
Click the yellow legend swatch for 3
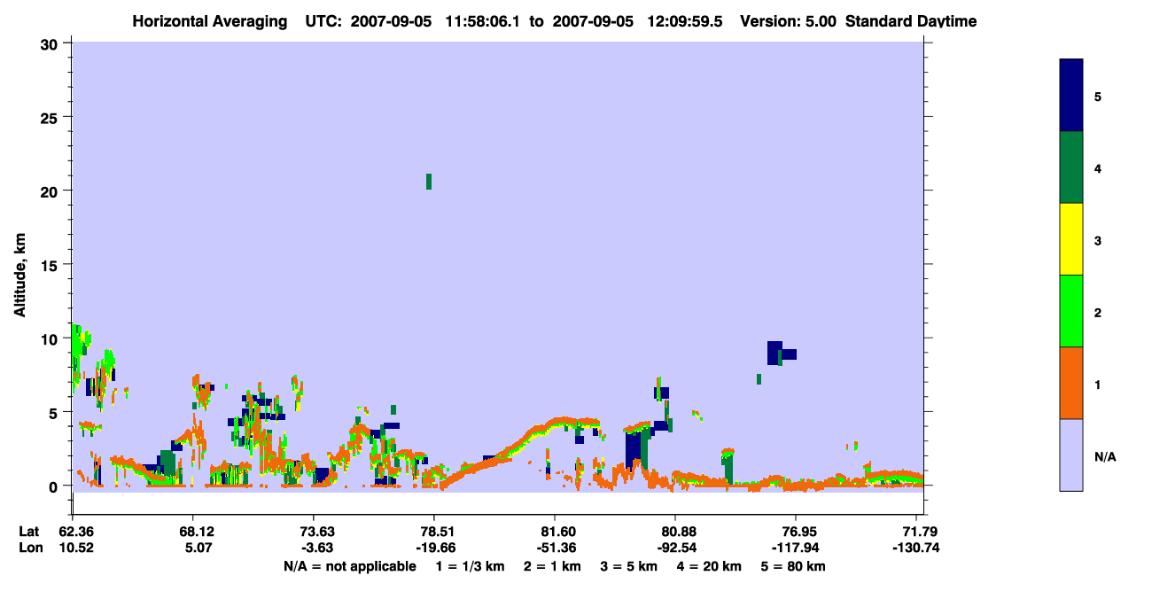tap(1071, 239)
